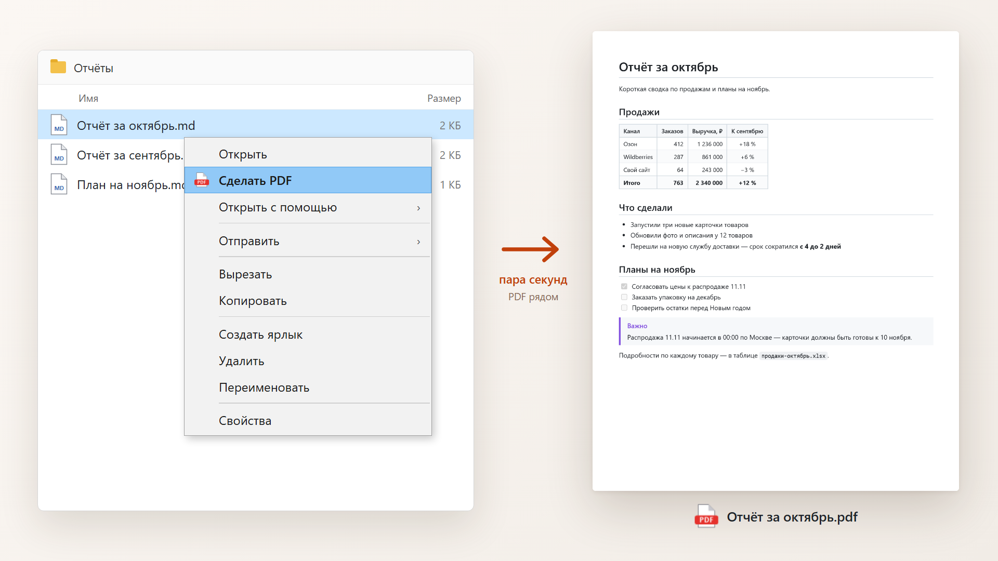Sort by the Размер column header

click(444, 98)
